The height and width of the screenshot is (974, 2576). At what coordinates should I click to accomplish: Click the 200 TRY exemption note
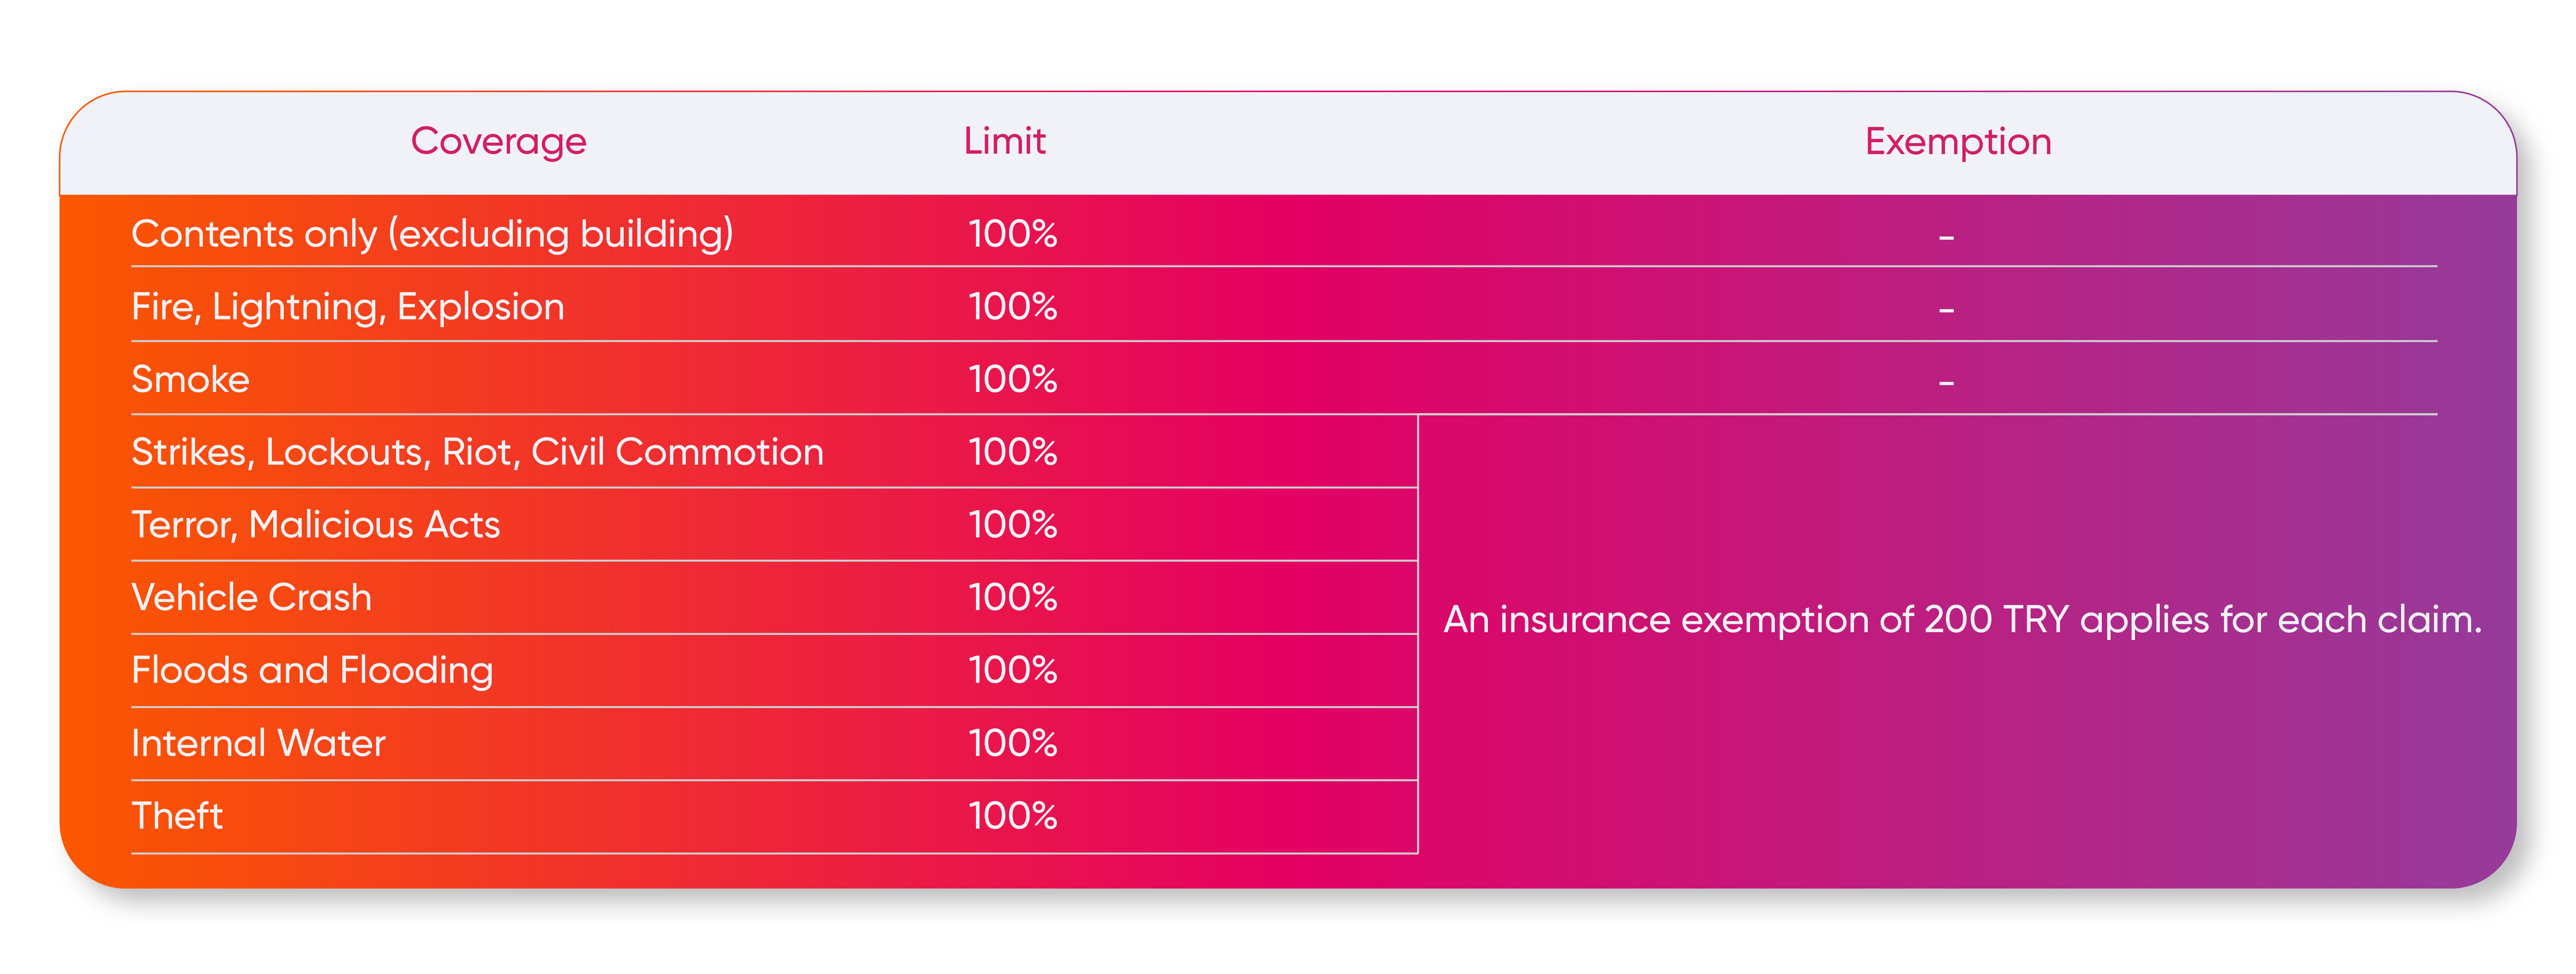tap(1962, 620)
